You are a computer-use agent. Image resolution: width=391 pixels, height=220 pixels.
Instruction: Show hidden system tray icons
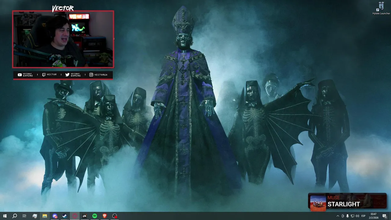pos(338,216)
